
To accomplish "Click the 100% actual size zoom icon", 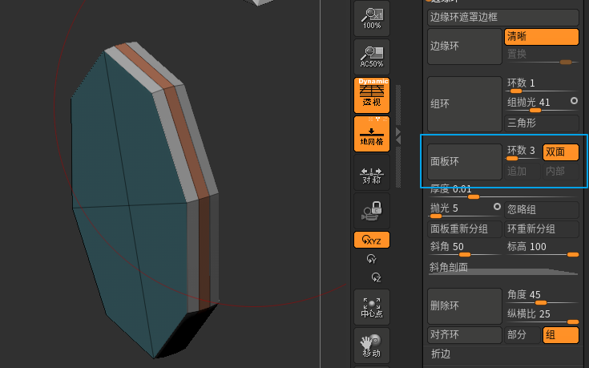I will [372, 18].
